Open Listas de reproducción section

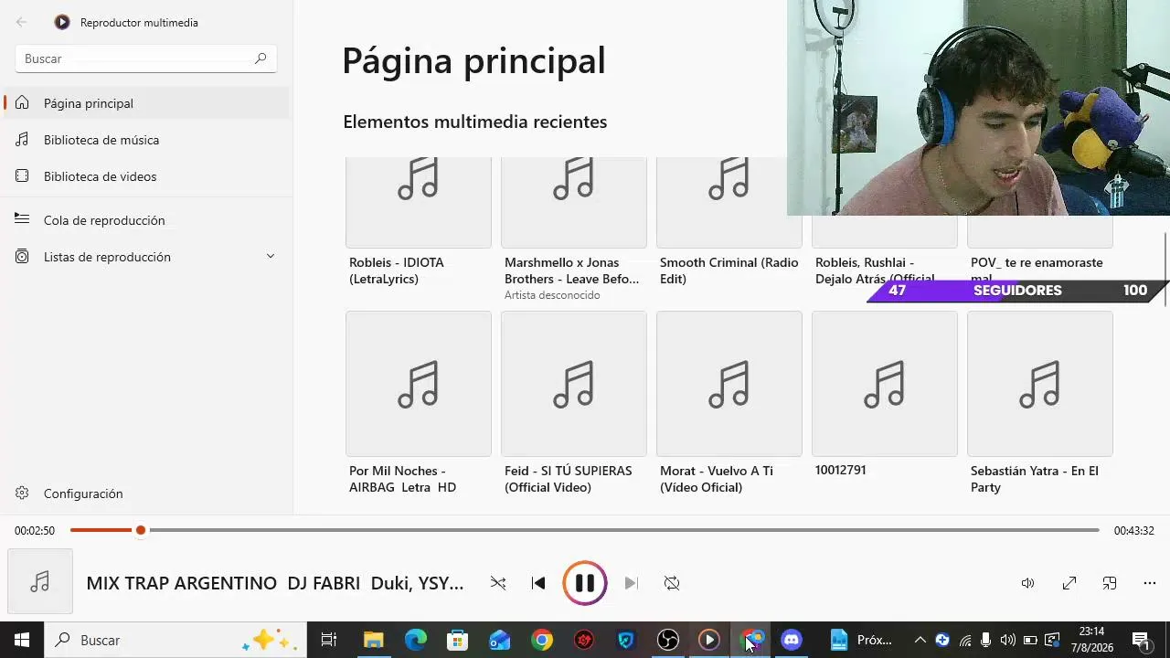[146, 257]
